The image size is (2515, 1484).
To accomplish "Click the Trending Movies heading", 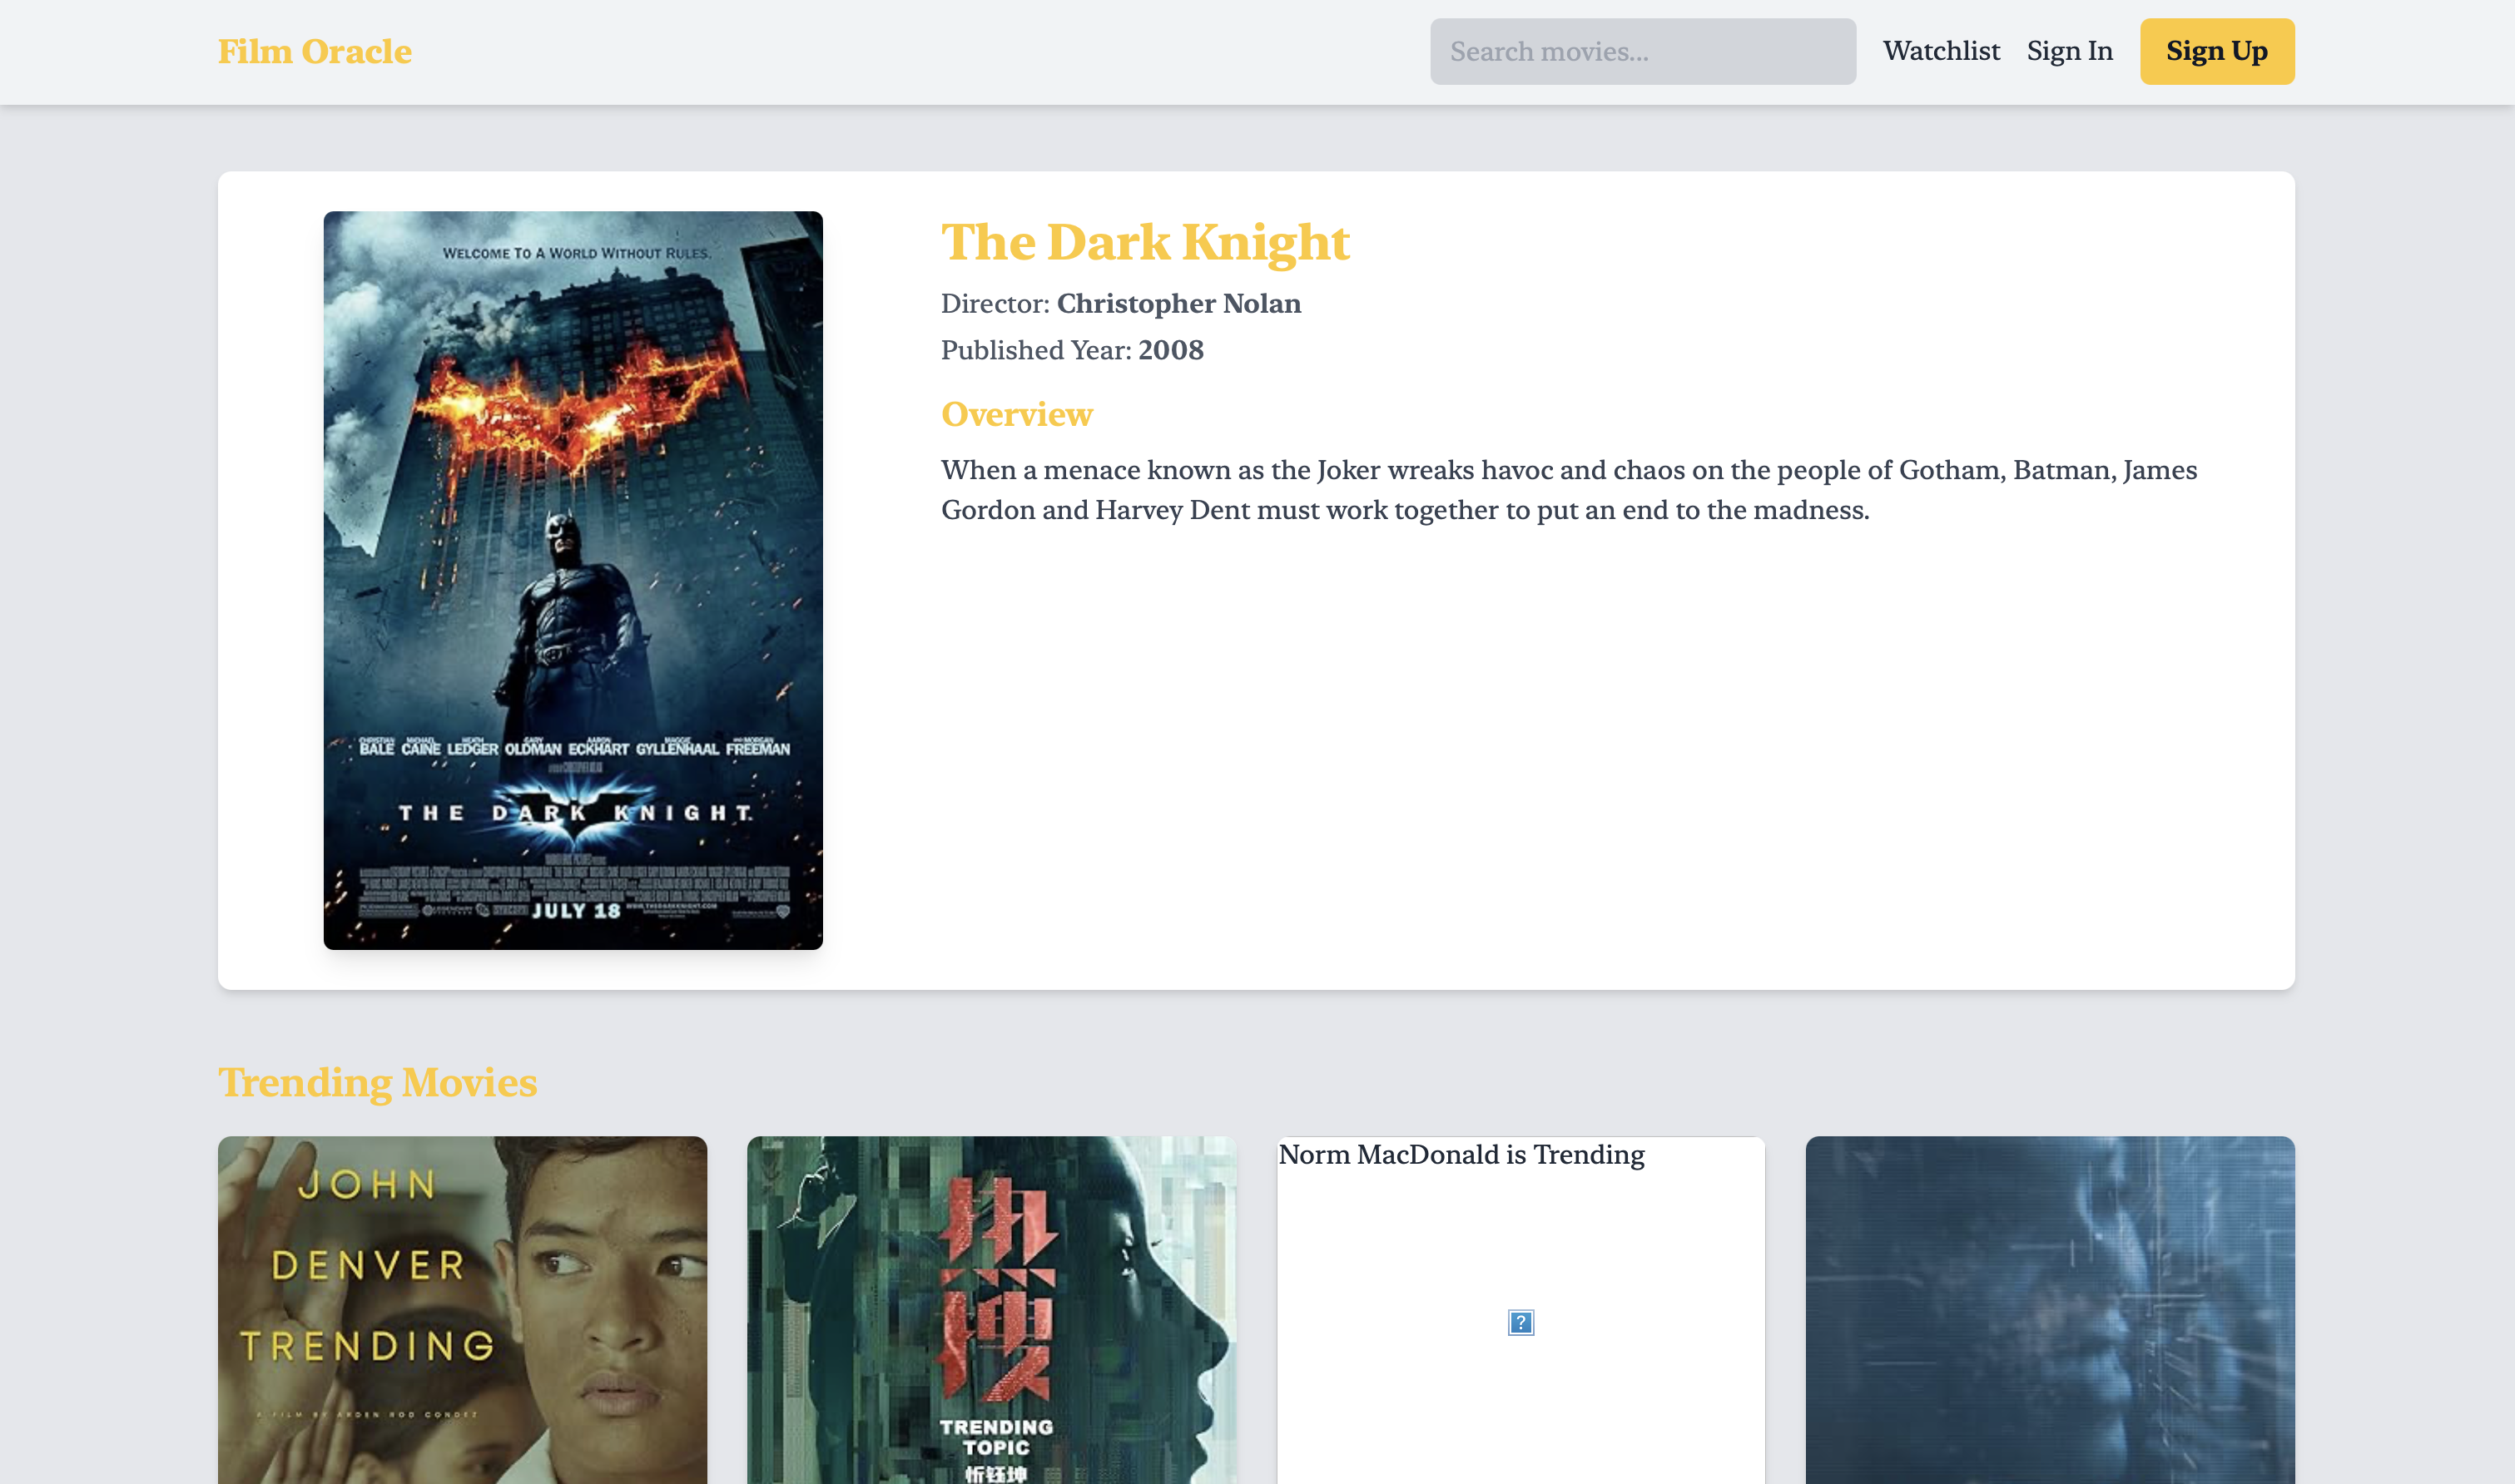I will point(377,1082).
